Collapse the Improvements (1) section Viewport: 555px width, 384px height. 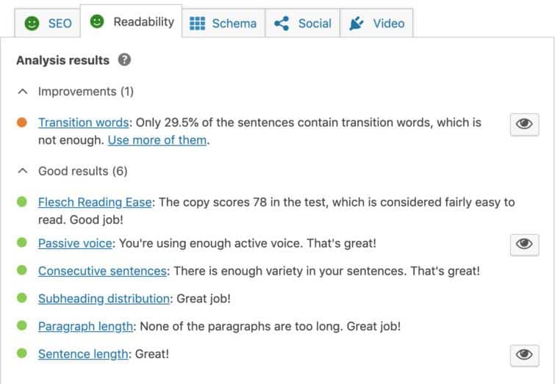point(23,92)
